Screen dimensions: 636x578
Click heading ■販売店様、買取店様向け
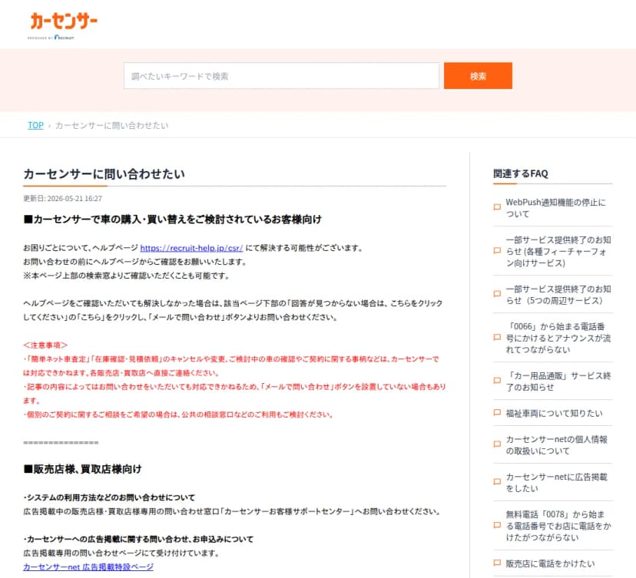(82, 469)
